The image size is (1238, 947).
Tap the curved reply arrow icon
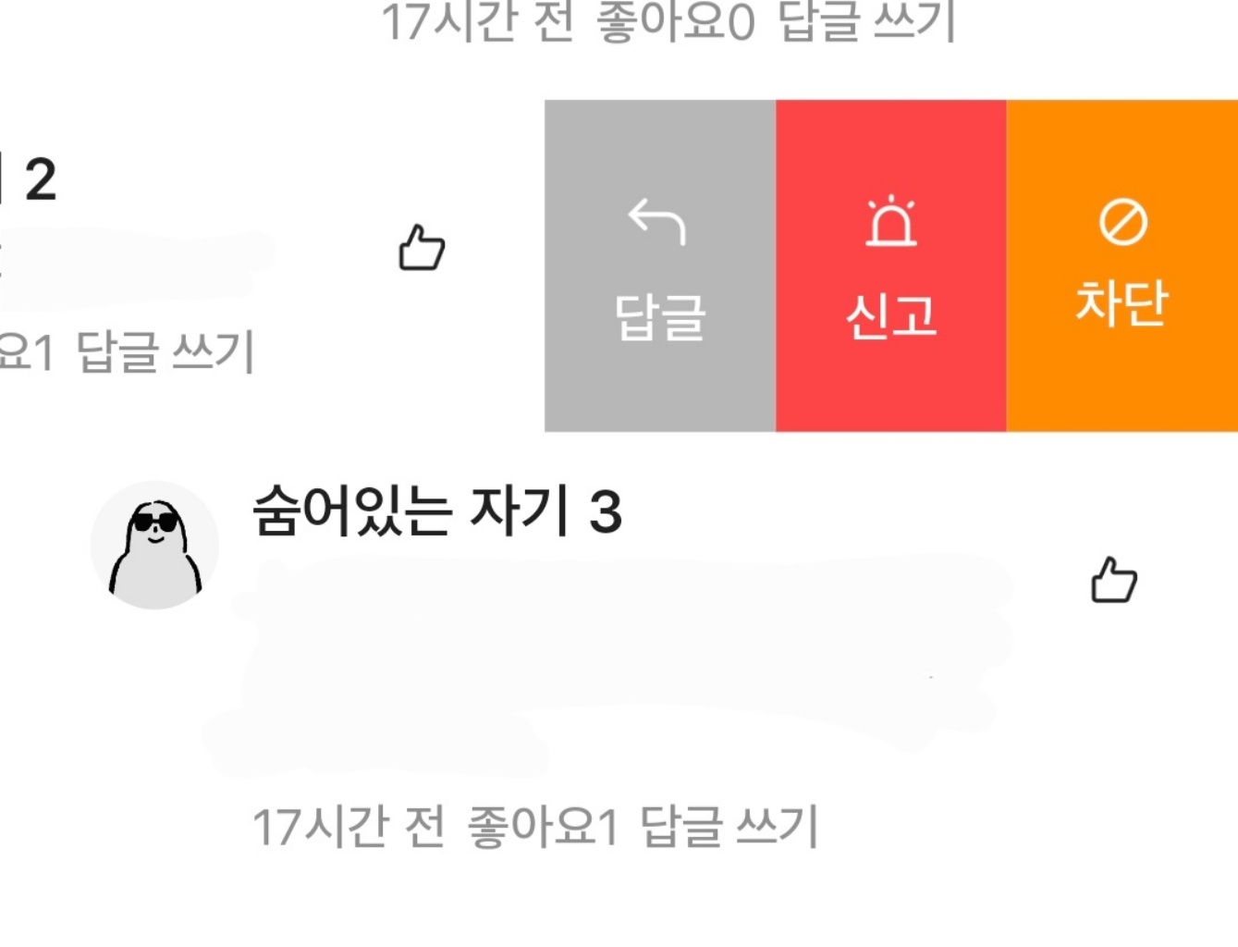pos(657,222)
